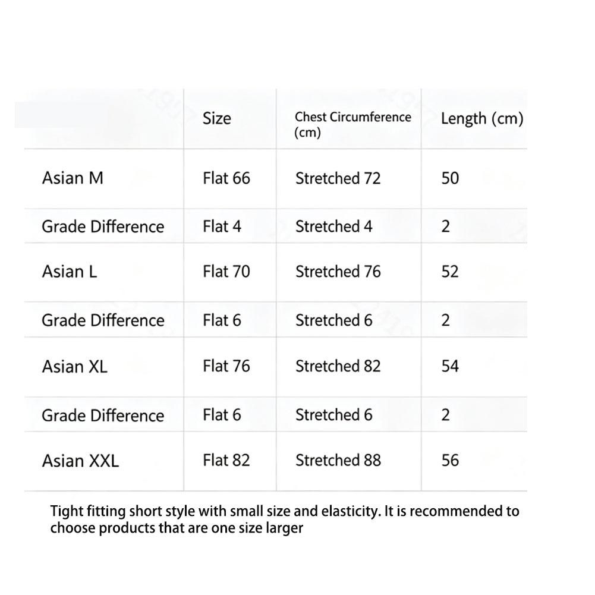Click the Stretched 4 grade difference cell
Image resolution: width=595 pixels, height=595 pixels.
[x=334, y=226]
